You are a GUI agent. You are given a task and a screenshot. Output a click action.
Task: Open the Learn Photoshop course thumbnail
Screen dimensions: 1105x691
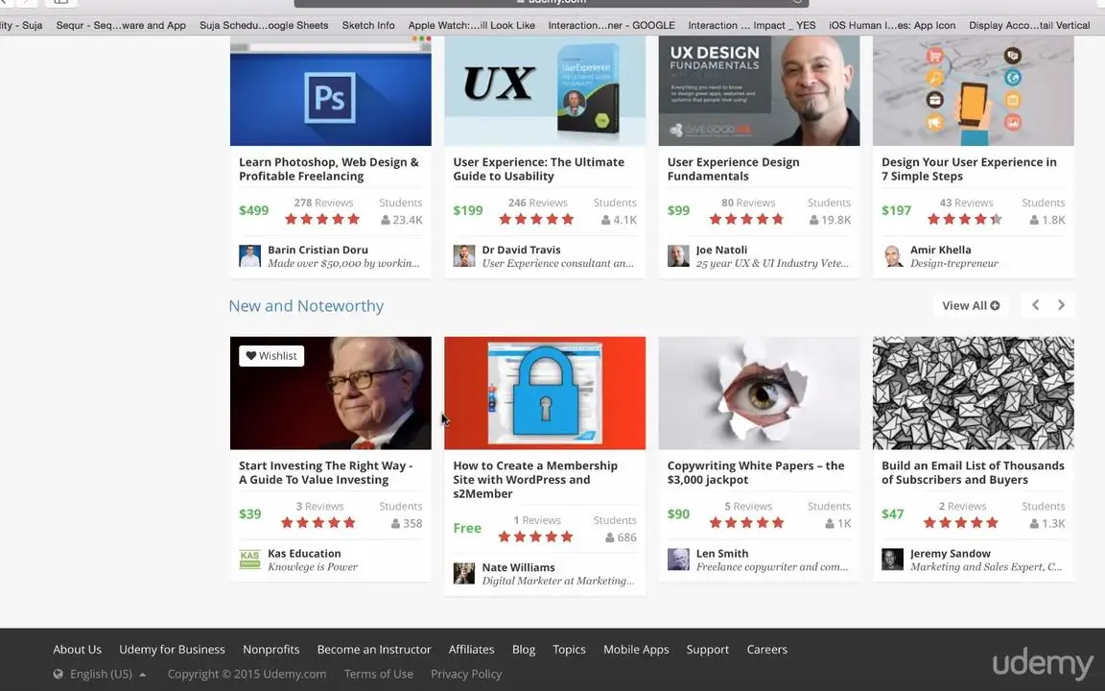[x=331, y=91]
